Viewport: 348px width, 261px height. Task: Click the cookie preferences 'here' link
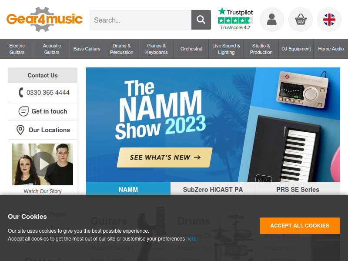(191, 239)
